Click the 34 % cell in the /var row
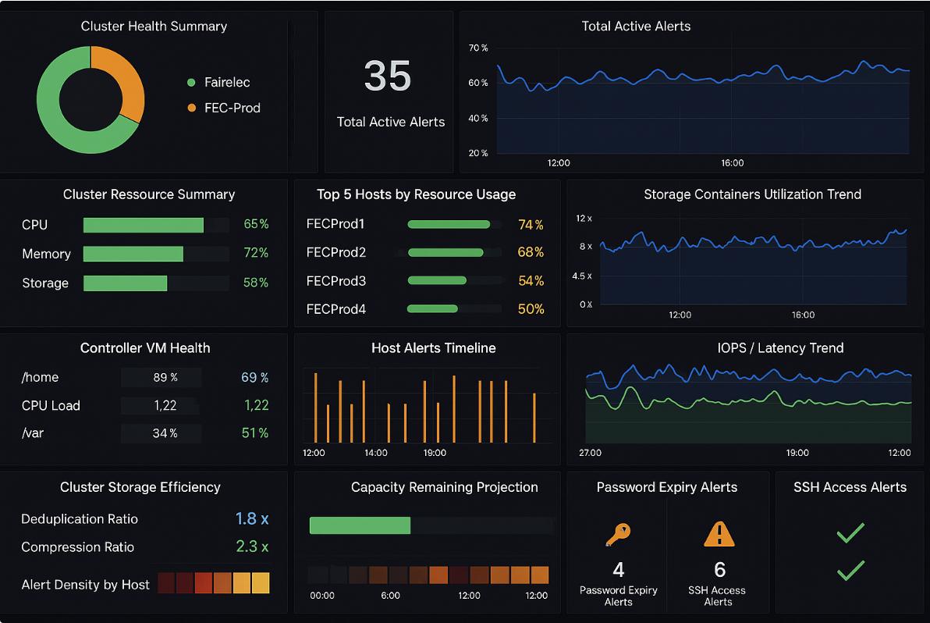 (x=162, y=434)
